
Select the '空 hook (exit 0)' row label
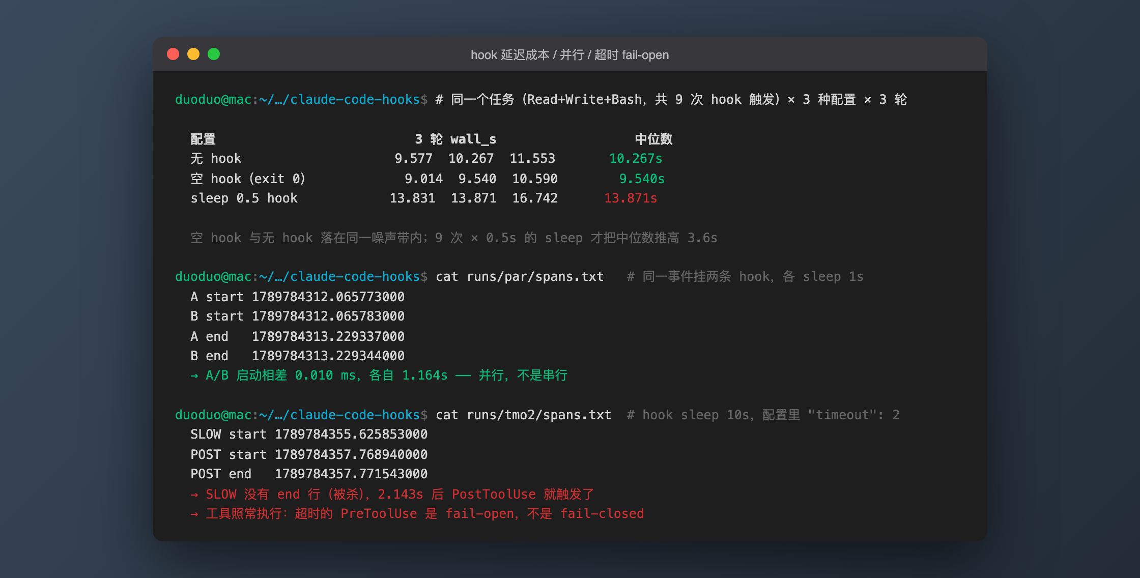[248, 179]
